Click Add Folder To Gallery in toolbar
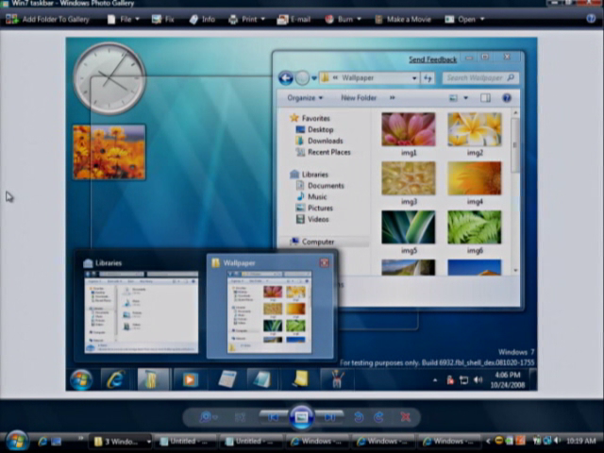This screenshot has height=453, width=604. pos(48,19)
